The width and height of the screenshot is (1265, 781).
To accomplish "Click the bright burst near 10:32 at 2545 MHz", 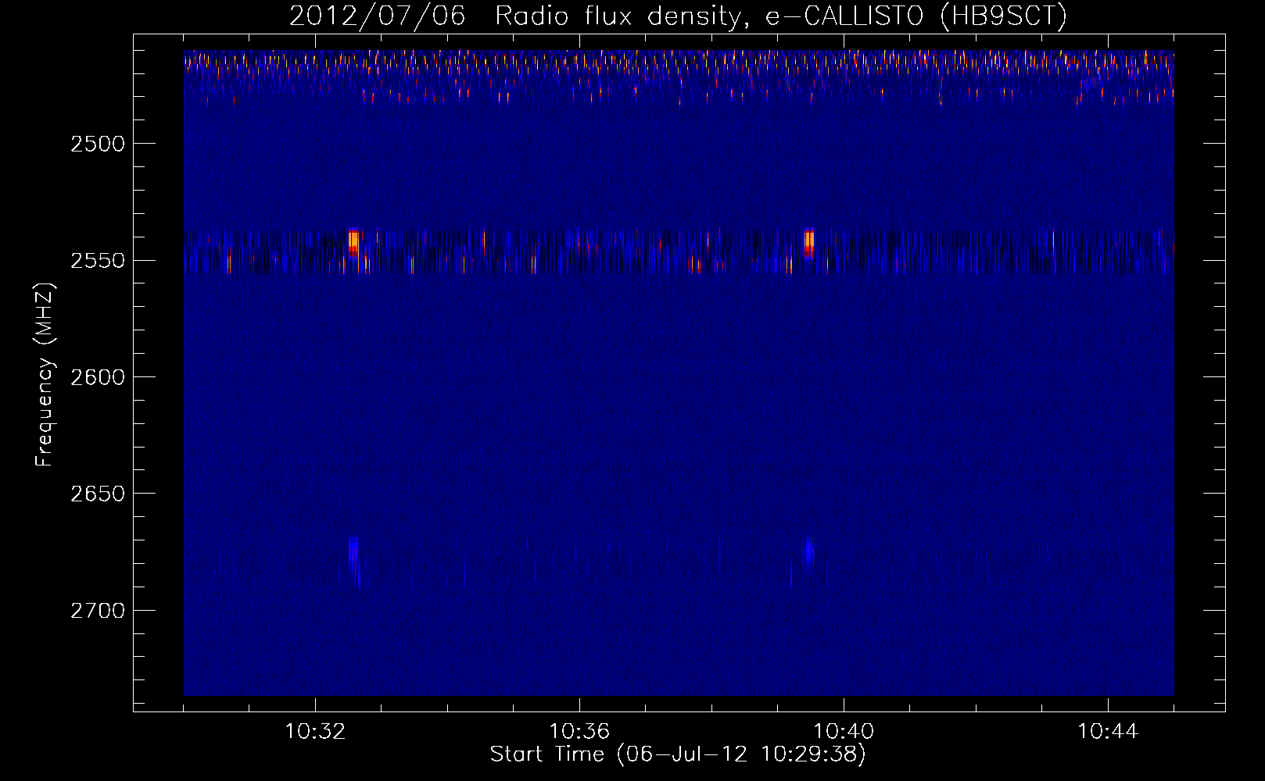I will pos(353,241).
